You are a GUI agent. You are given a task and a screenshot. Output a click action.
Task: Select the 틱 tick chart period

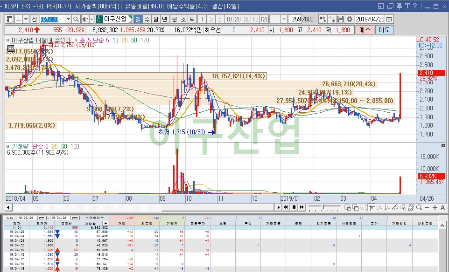[192, 19]
